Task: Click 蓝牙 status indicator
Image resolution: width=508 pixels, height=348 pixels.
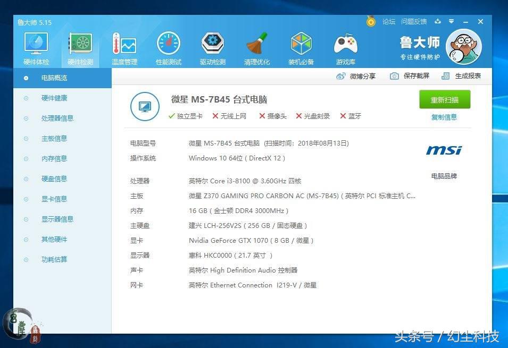Action: 351,116
